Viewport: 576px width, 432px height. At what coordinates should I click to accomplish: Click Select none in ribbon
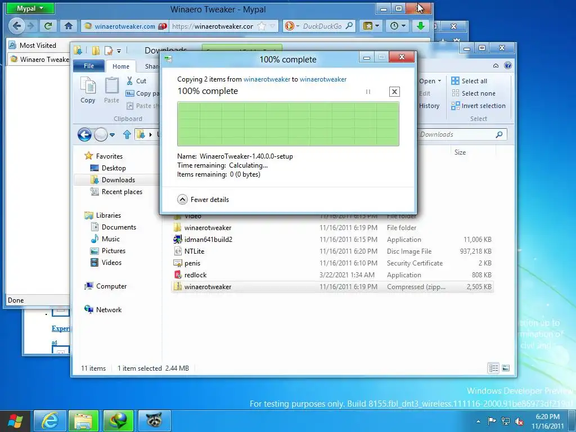473,93
